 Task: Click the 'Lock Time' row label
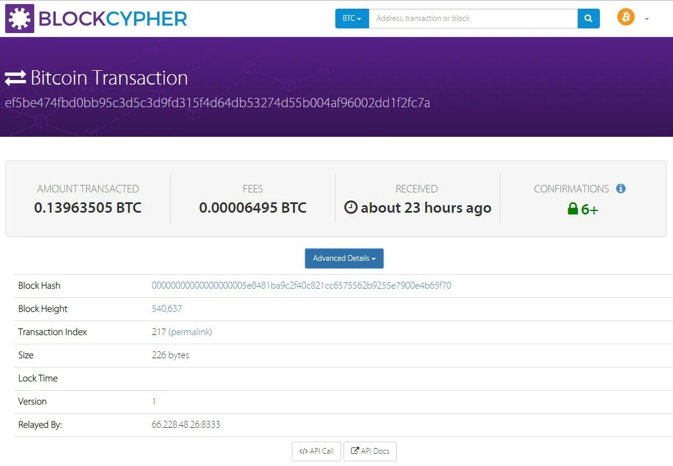(x=38, y=378)
